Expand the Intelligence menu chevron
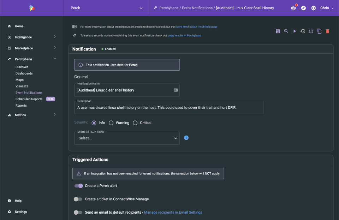Image resolution: width=339 pixels, height=220 pixels. pos(55,37)
